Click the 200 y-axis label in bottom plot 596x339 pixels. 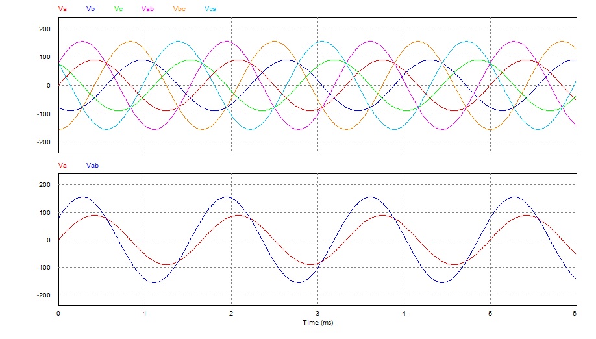tap(45, 184)
